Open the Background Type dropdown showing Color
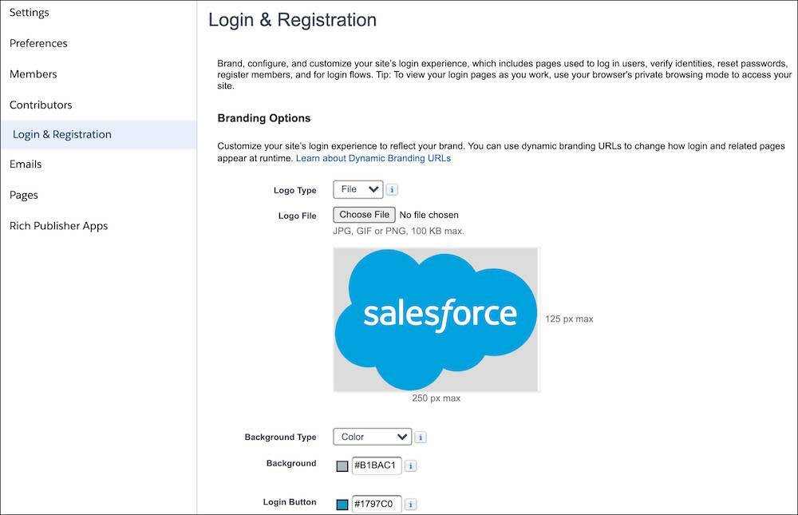This screenshot has width=798, height=515. (372, 437)
